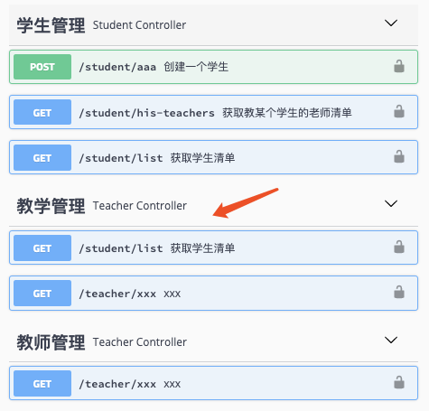The height and width of the screenshot is (411, 429).
Task: Click the lock icon on POST /student/aaa
Action: [x=399, y=66]
